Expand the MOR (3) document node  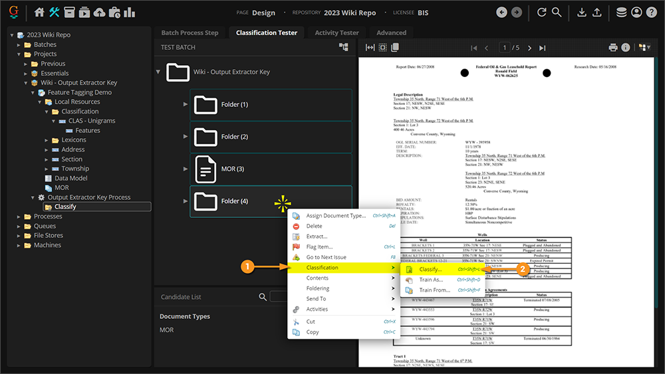pos(186,169)
